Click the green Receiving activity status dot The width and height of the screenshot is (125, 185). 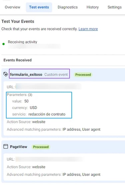click(4, 44)
